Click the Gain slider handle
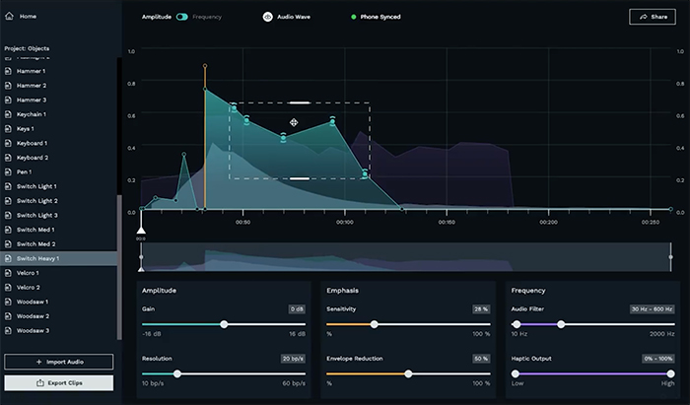The image size is (690, 405). (224, 323)
